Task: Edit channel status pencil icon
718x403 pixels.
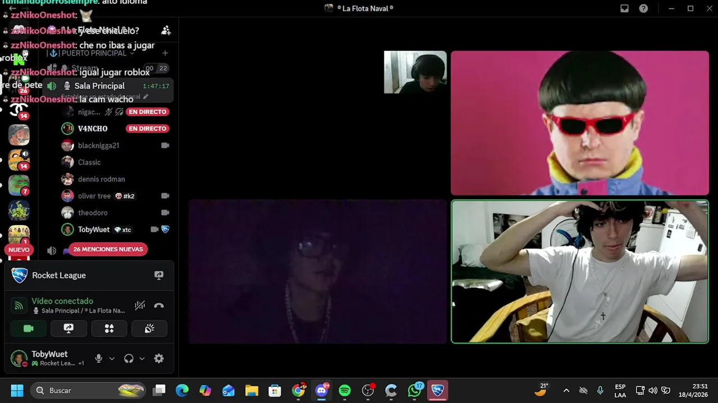Action: coord(146,97)
